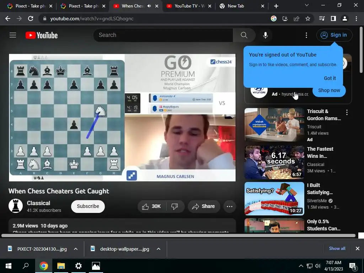Click the YouTube search field

(163, 35)
